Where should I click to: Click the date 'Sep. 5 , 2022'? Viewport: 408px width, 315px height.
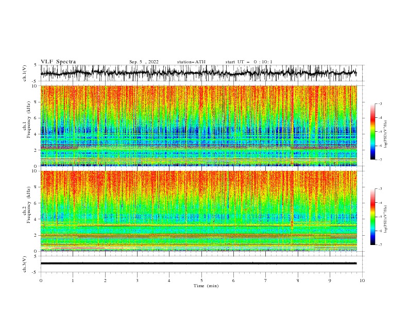[x=144, y=62]
